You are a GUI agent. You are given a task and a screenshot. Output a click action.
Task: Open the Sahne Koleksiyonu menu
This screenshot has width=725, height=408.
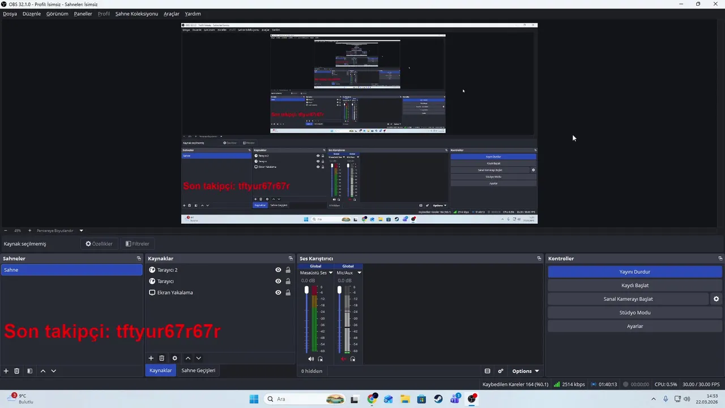(x=137, y=14)
